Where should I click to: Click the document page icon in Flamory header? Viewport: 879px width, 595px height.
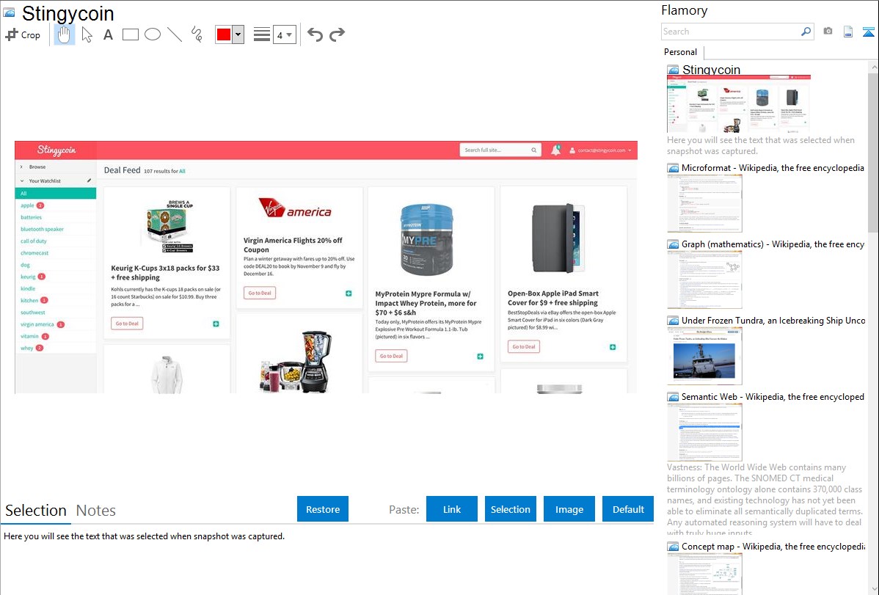pos(848,32)
